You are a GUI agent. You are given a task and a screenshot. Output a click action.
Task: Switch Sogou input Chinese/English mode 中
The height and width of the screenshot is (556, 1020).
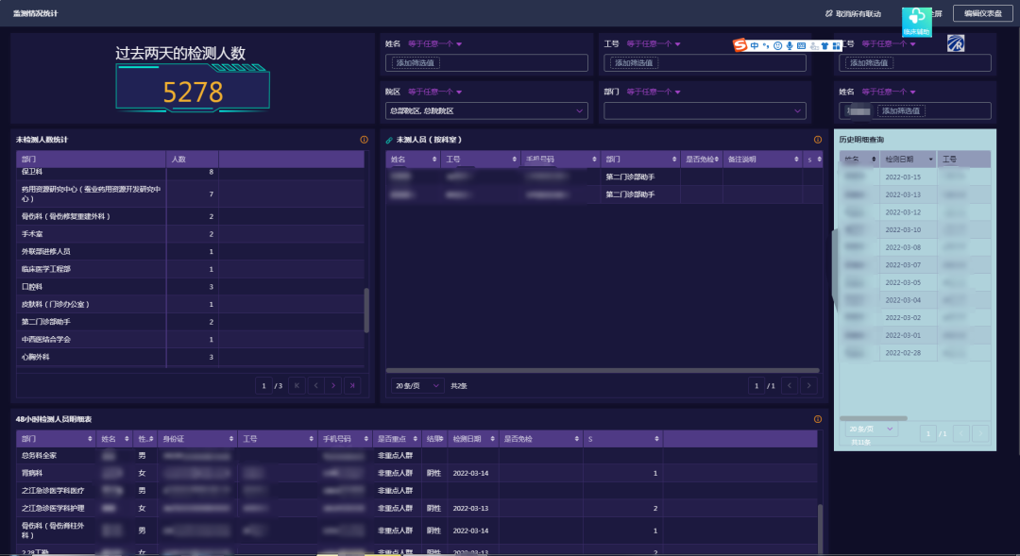coord(755,45)
